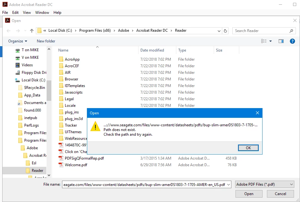300x202 pixels.
Task: Change your view icon in toolbar
Action: [264, 41]
